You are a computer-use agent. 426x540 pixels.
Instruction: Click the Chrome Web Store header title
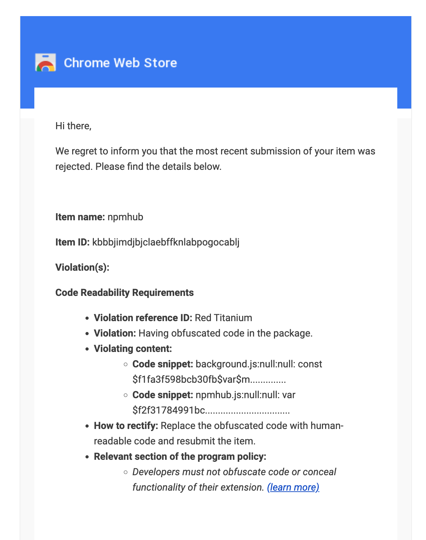click(121, 63)
